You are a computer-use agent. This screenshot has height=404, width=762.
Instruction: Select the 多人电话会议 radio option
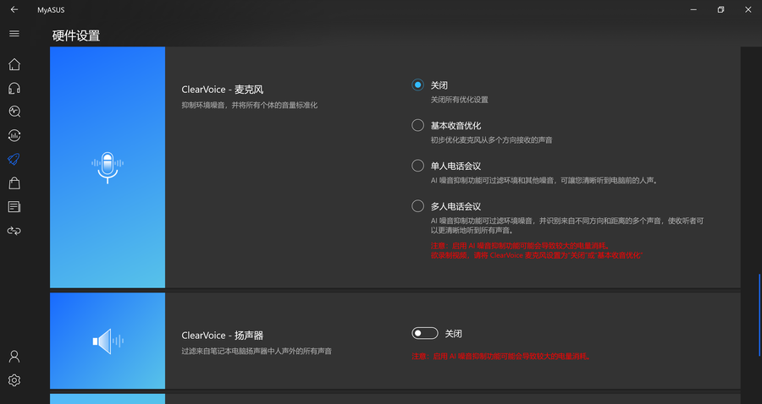[417, 206]
